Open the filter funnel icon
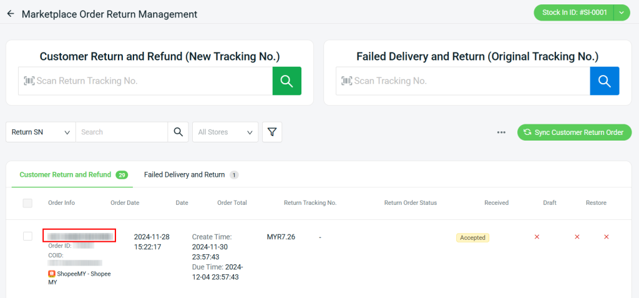The width and height of the screenshot is (639, 298). pyautogui.click(x=272, y=132)
